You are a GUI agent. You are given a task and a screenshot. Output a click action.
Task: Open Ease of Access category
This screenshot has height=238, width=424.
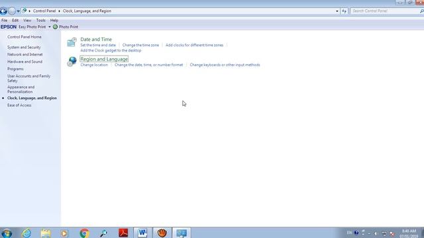pos(19,105)
